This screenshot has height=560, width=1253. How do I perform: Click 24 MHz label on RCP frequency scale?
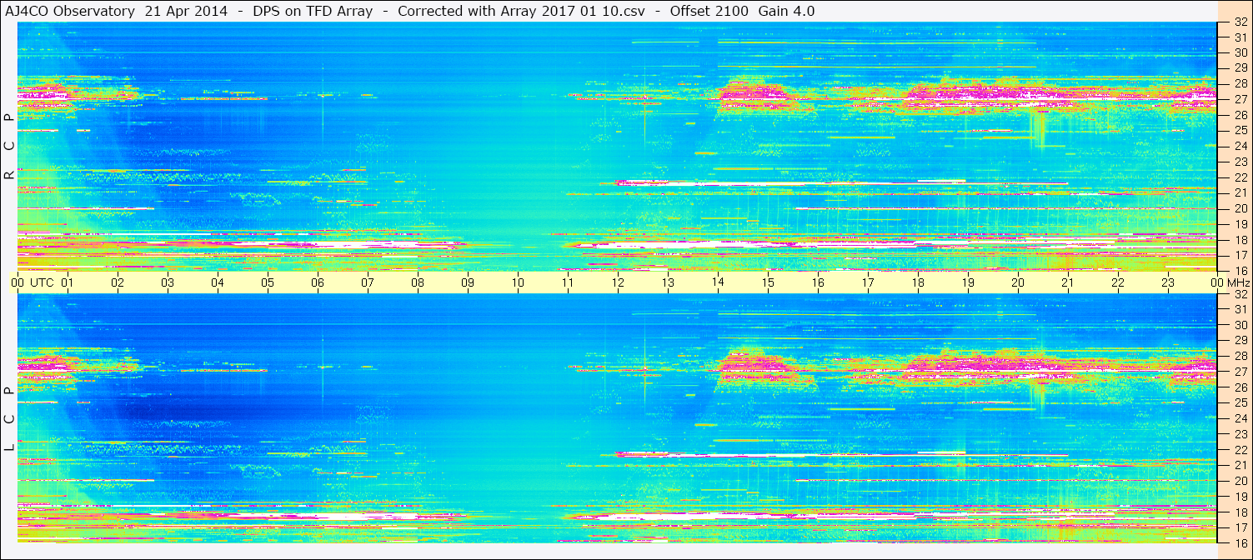tap(1240, 147)
